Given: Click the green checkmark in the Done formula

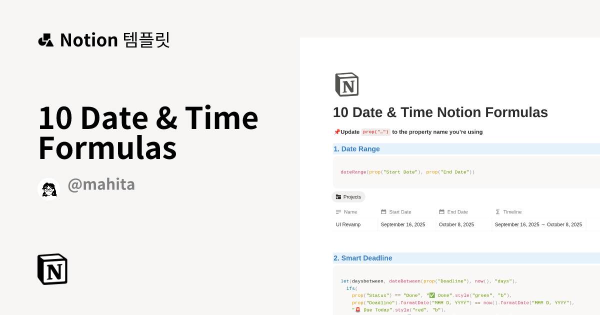Looking at the screenshot, I should coord(431,295).
